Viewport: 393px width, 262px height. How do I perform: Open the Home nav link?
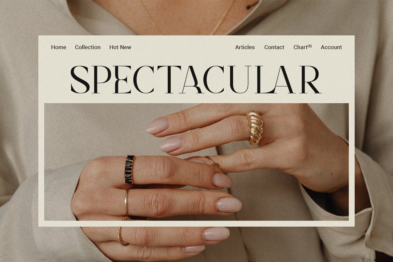[58, 47]
